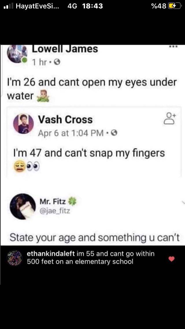Like ethankindaleft's comment with the heart

(x=171, y=259)
